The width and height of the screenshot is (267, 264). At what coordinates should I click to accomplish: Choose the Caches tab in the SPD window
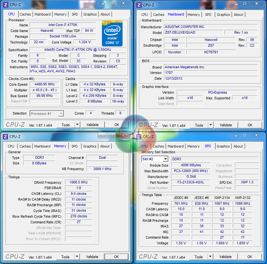[x=158, y=146]
